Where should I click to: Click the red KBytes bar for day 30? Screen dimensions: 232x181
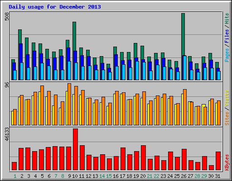coord(211,167)
